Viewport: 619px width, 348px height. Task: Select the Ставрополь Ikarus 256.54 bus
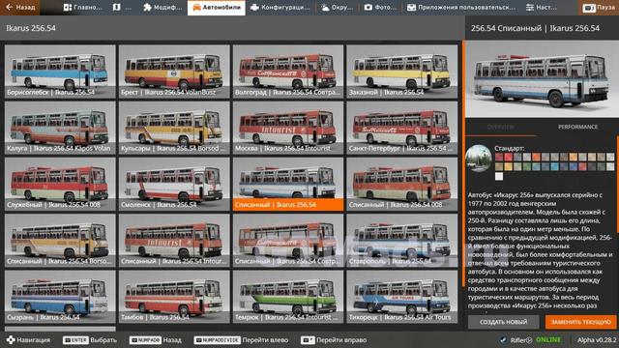(x=402, y=241)
